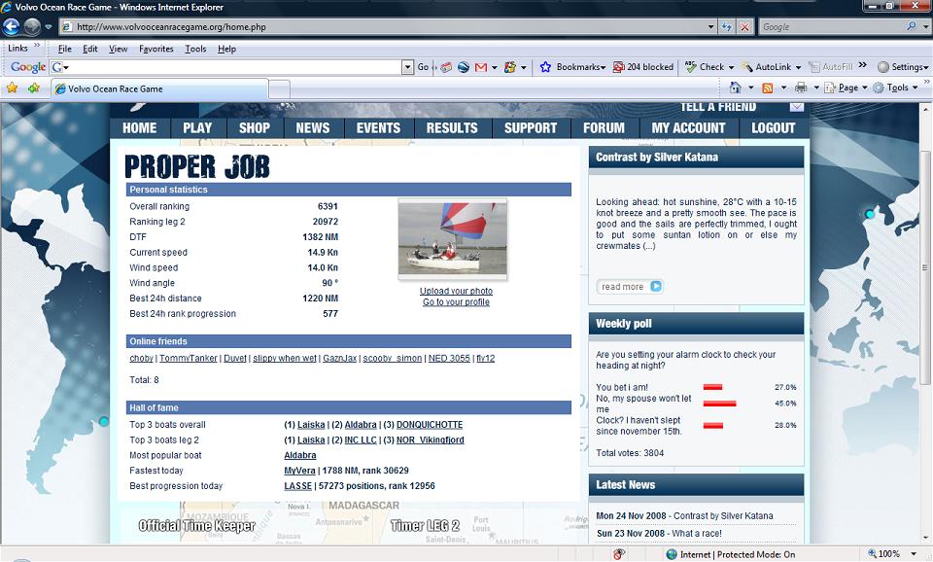Click the browser Back arrow button

click(x=12, y=27)
